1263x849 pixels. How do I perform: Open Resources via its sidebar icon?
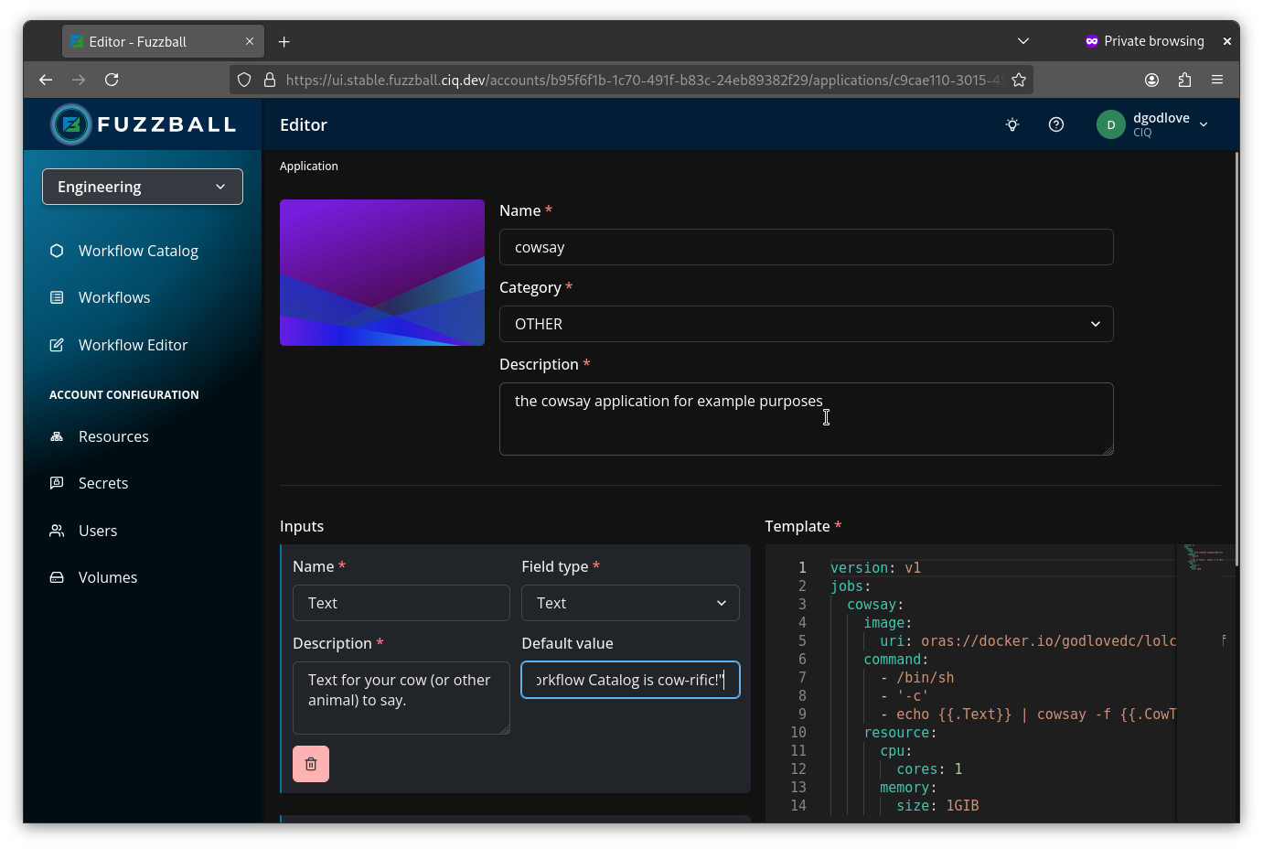point(56,436)
